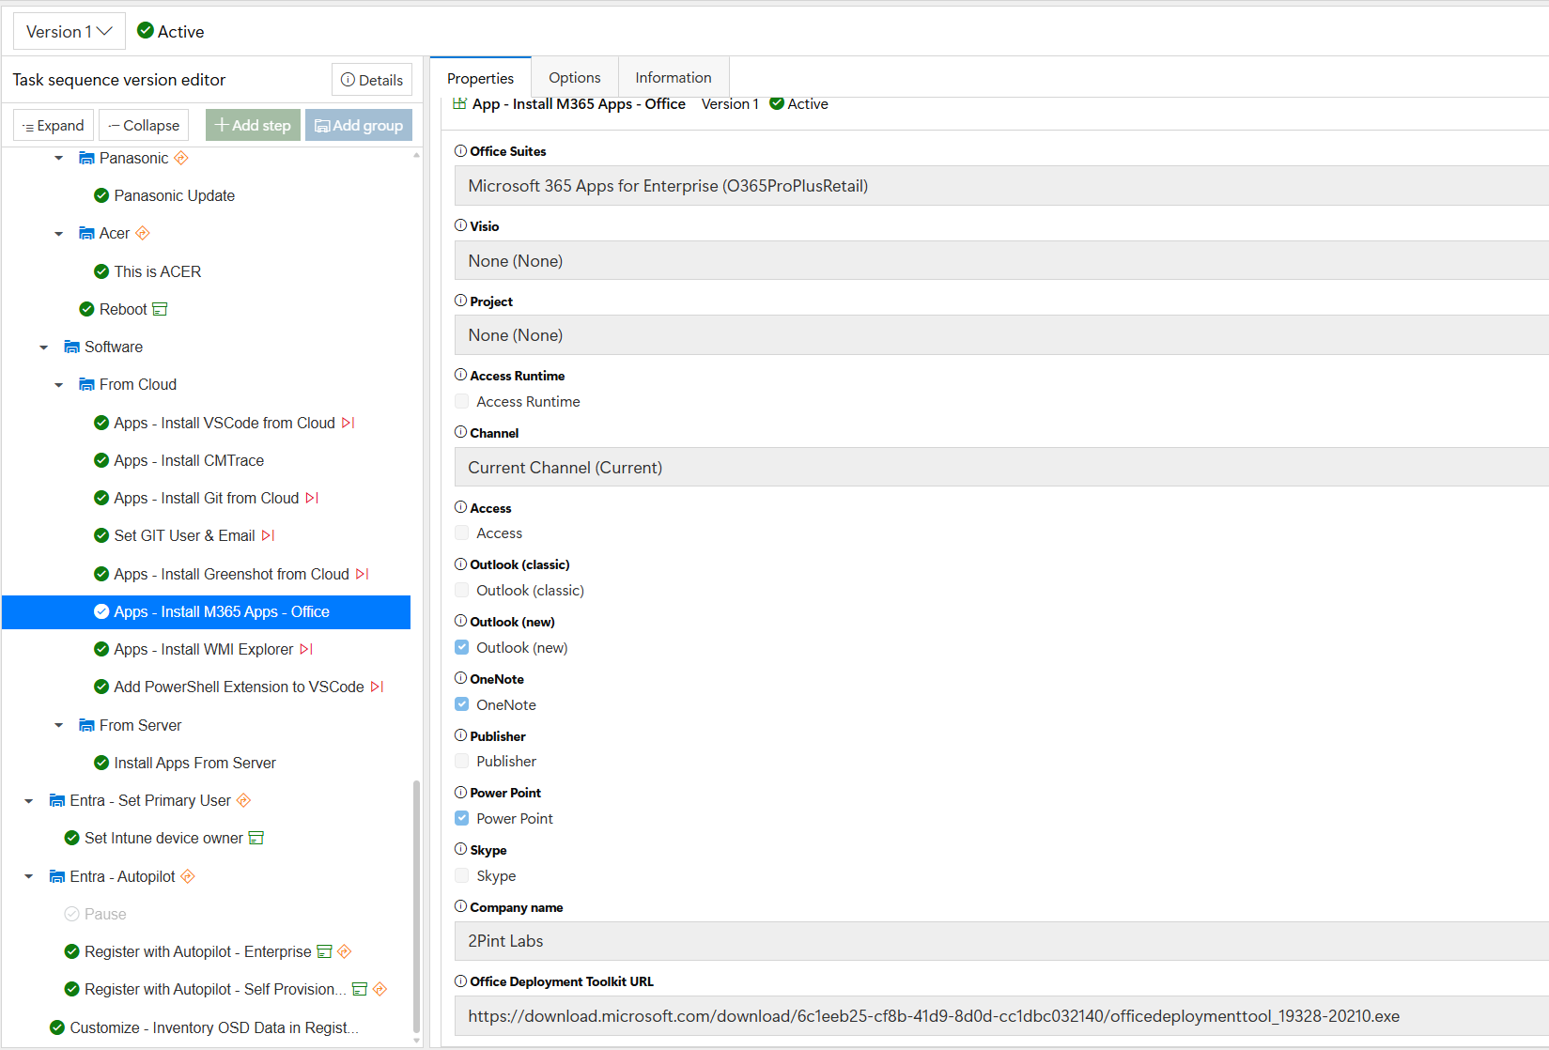Switch to the Options tab
The height and width of the screenshot is (1050, 1549).
pos(574,78)
